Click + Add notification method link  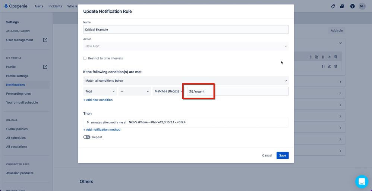tap(102, 130)
